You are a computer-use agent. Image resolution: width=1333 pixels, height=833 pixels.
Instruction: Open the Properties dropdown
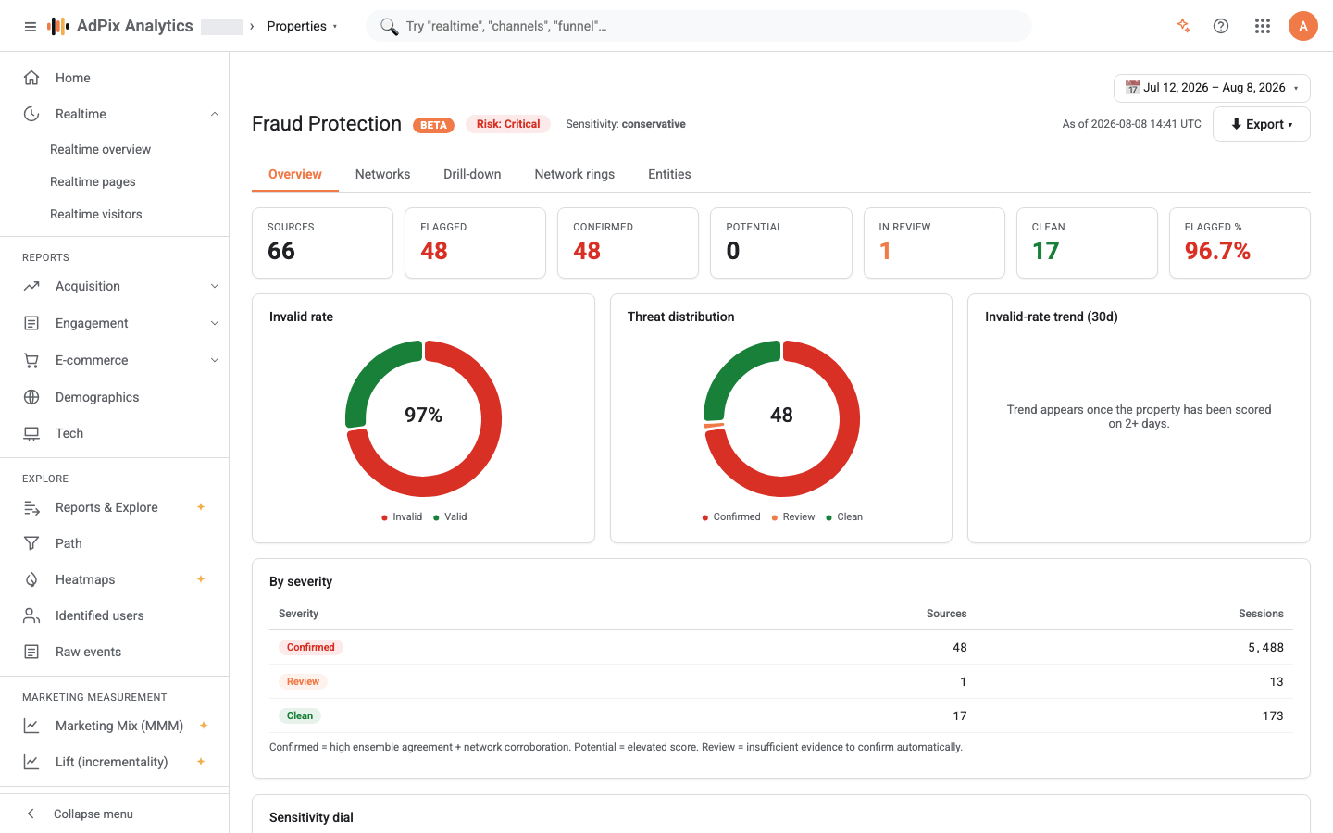pos(302,26)
